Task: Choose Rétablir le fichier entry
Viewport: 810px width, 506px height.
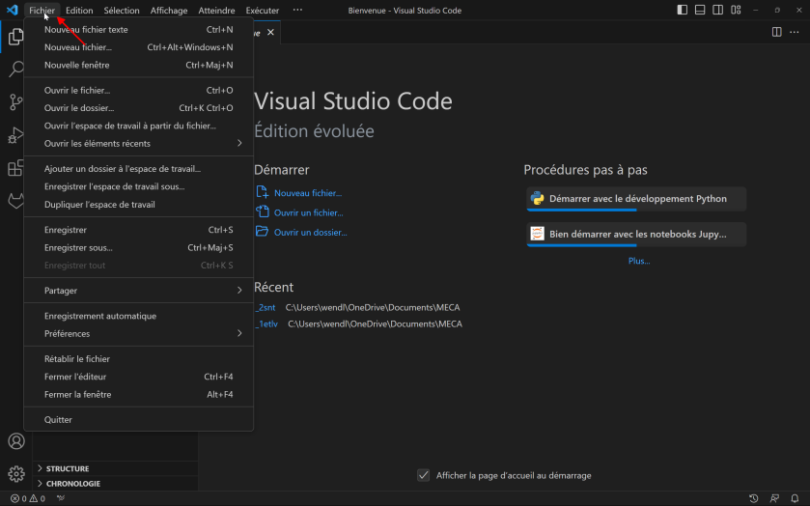Action: point(138,358)
